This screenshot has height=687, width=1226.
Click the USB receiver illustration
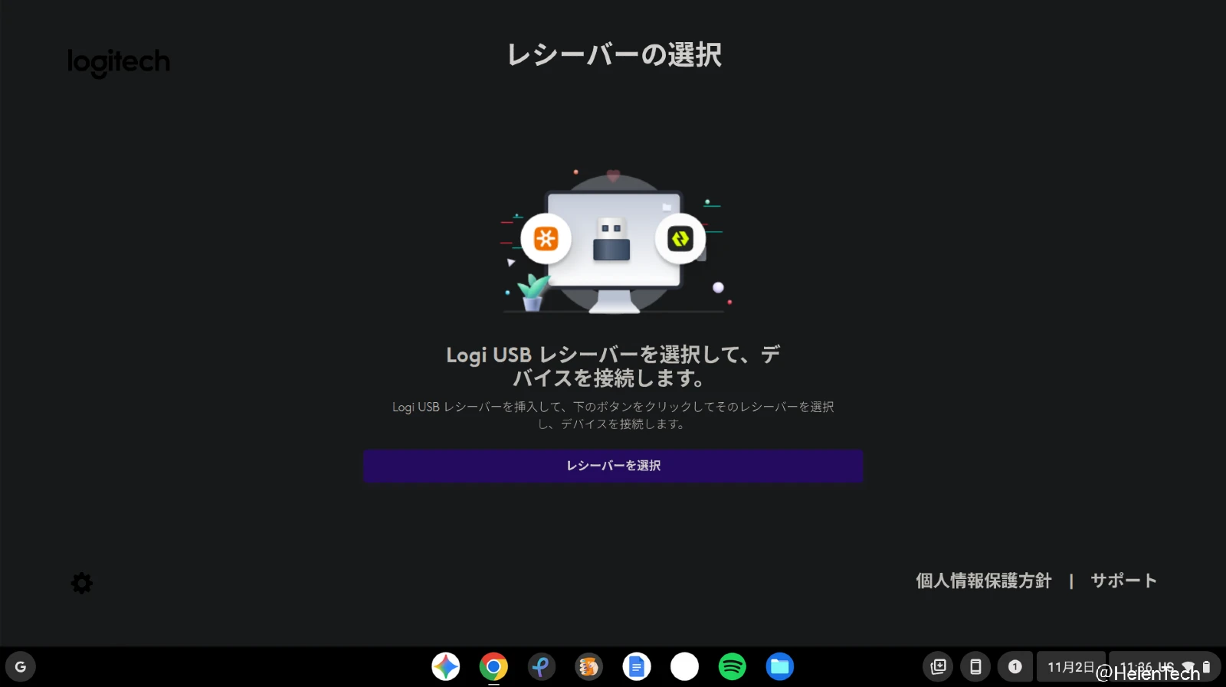pyautogui.click(x=611, y=240)
